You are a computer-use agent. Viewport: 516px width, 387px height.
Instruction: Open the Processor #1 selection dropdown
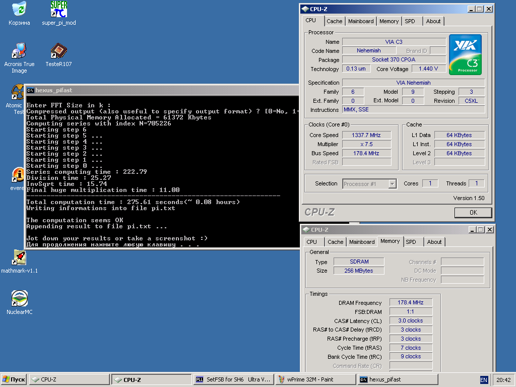pos(392,184)
